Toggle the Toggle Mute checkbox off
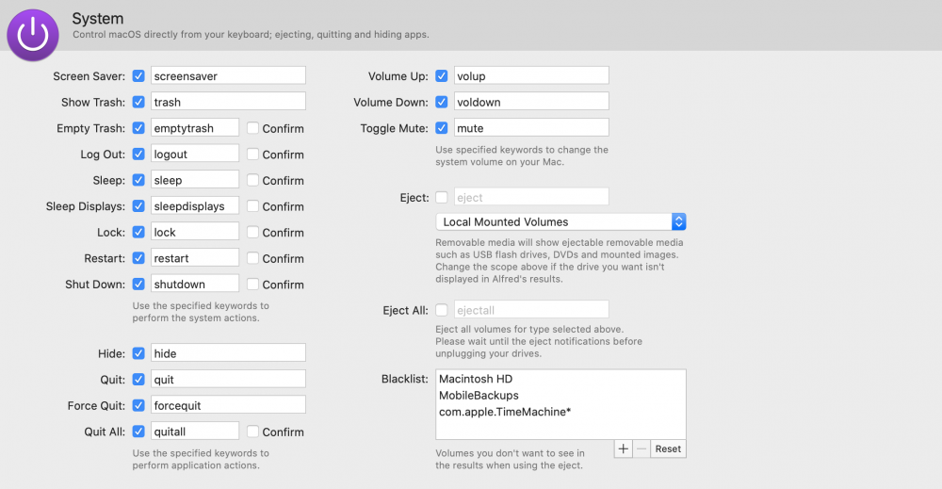The image size is (942, 489). pyautogui.click(x=442, y=127)
